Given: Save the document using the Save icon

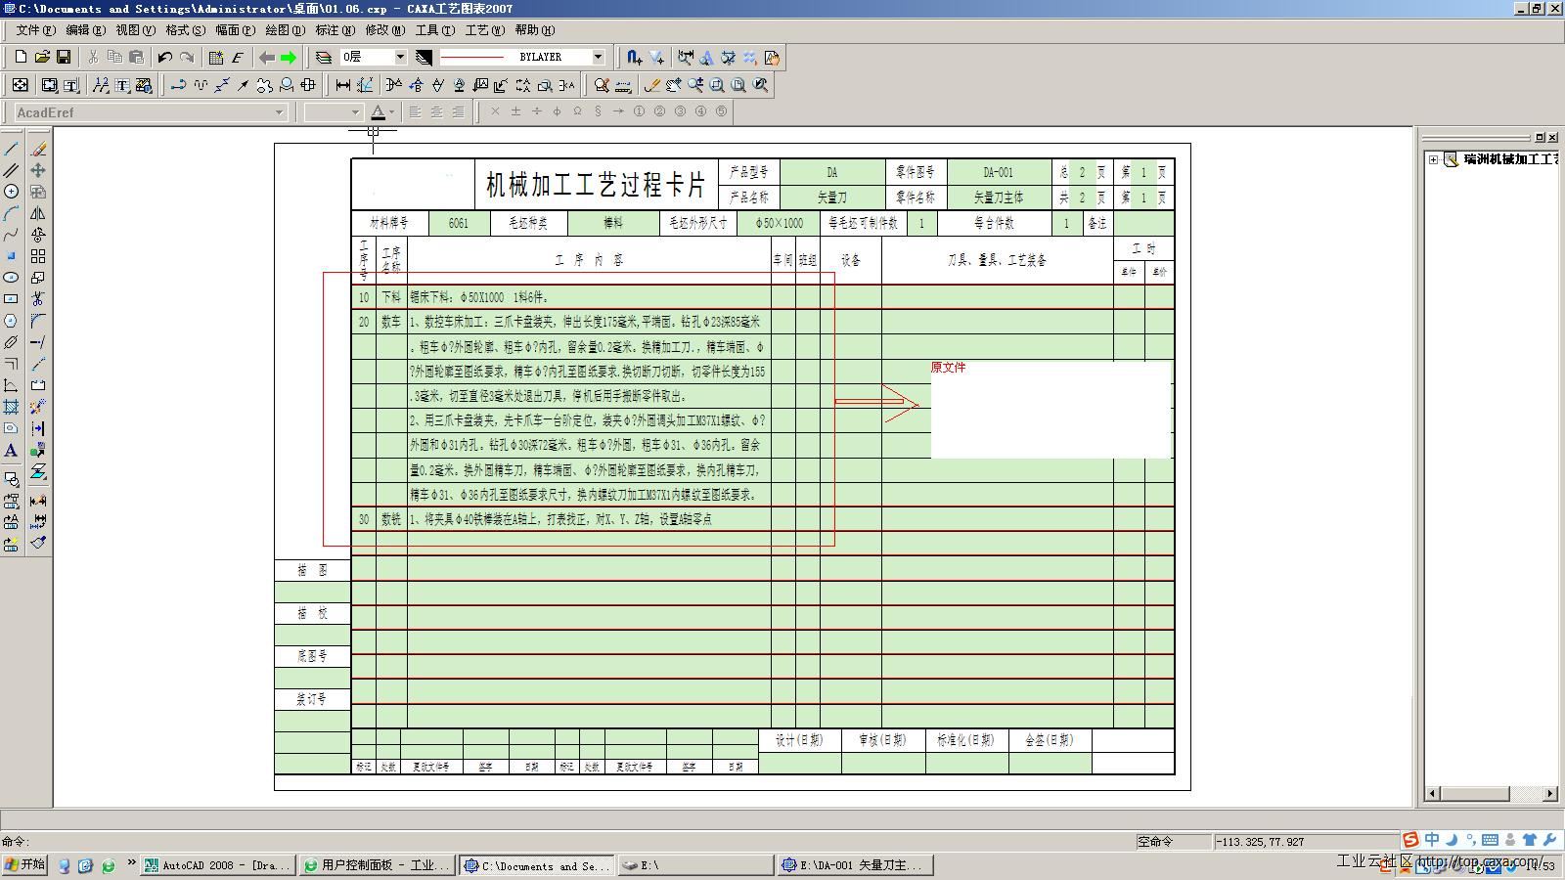Looking at the screenshot, I should 66,57.
